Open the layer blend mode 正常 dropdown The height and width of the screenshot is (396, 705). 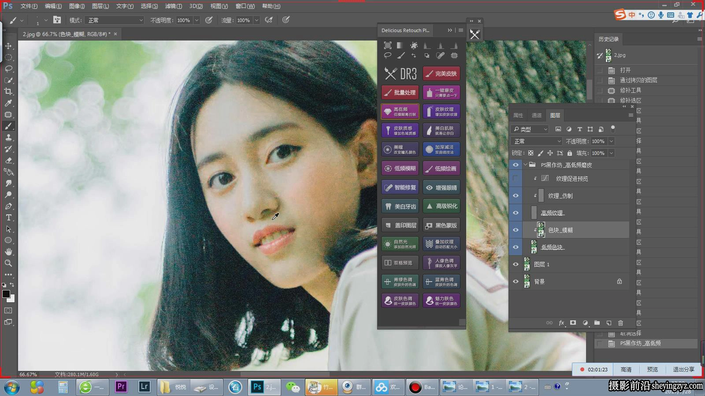pyautogui.click(x=537, y=141)
